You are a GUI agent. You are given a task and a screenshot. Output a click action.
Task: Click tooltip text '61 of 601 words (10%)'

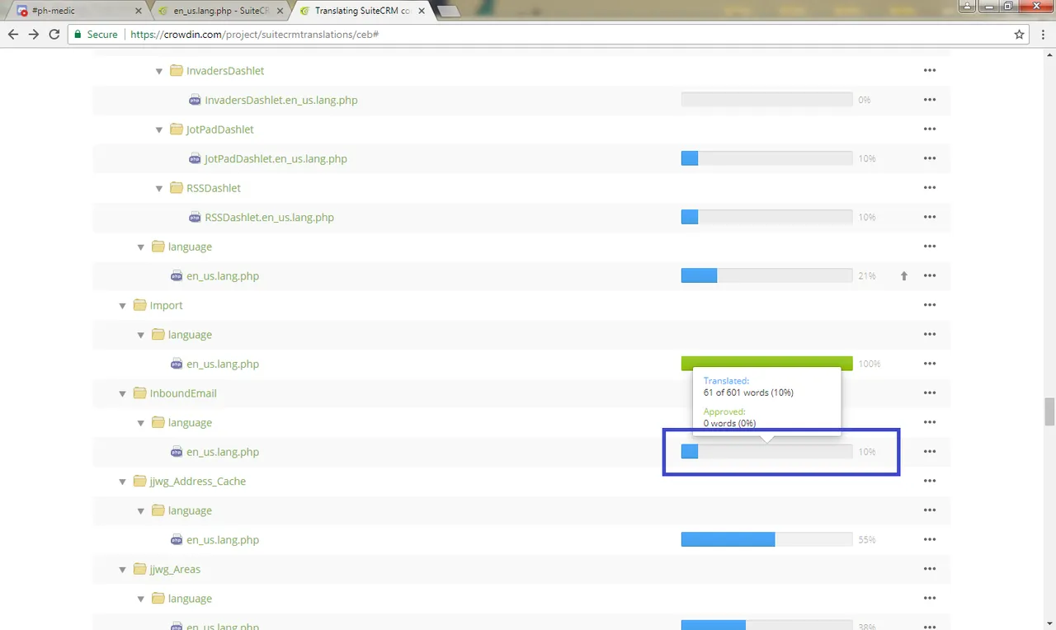748,393
